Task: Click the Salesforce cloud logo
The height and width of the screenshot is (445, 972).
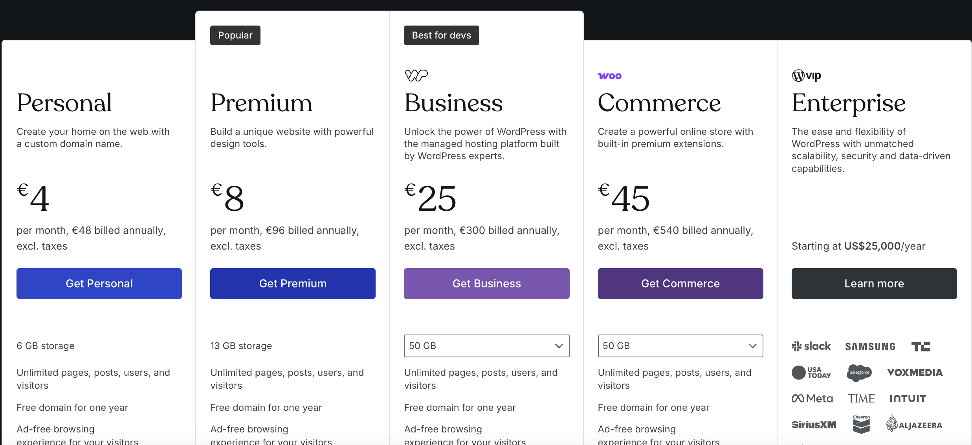Action: pyautogui.click(x=859, y=372)
